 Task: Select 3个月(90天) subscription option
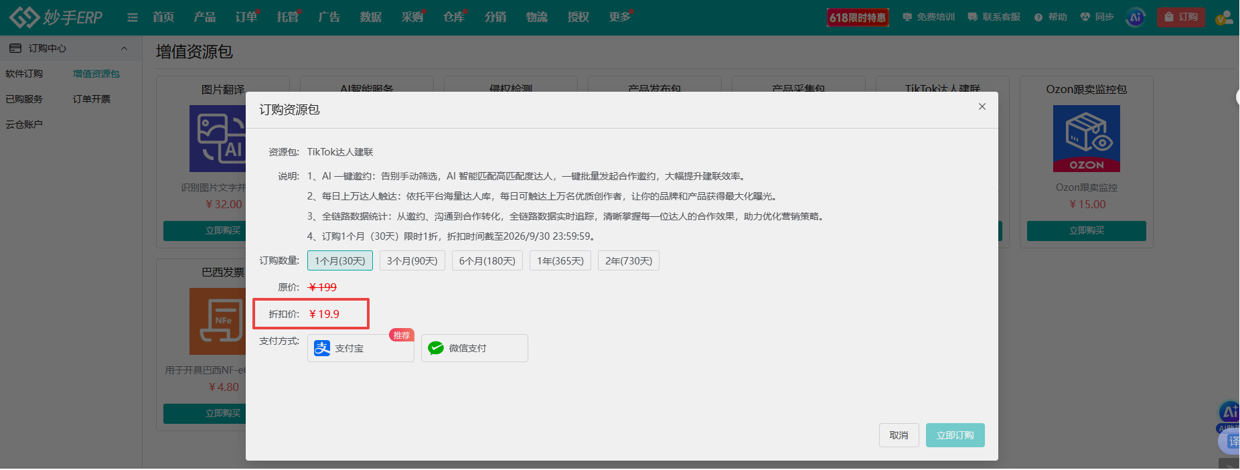coord(412,260)
